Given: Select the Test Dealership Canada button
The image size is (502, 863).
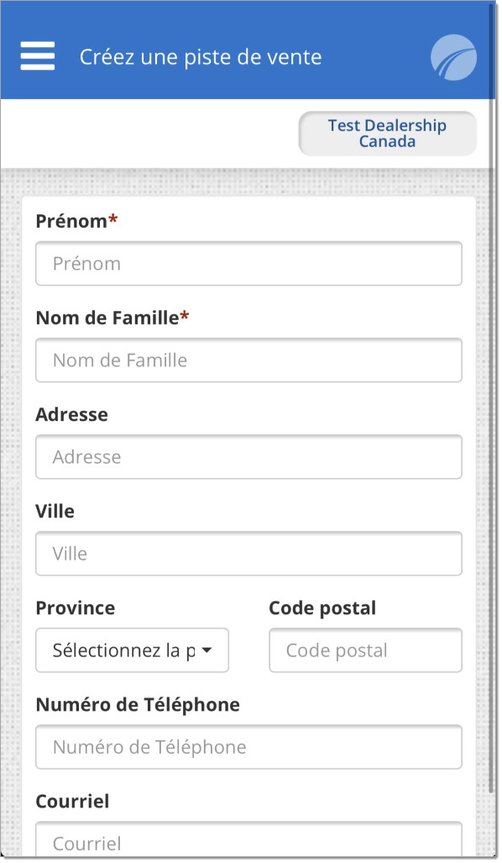Looking at the screenshot, I should click(388, 134).
